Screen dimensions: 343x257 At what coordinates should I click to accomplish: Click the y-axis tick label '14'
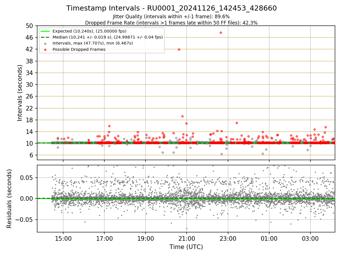(x=29, y=132)
